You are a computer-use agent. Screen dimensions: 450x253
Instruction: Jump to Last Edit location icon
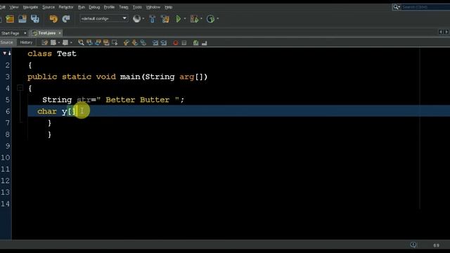point(44,43)
